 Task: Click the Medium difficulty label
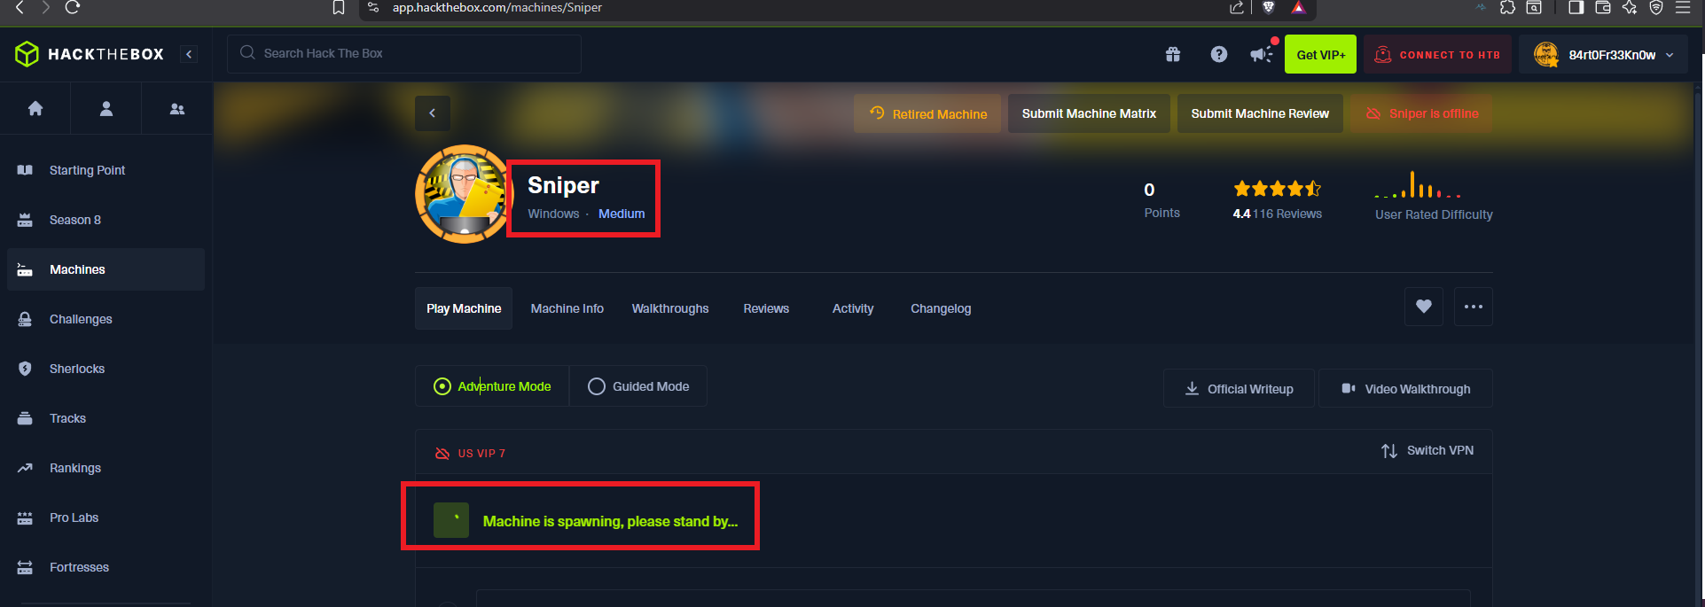(x=622, y=214)
